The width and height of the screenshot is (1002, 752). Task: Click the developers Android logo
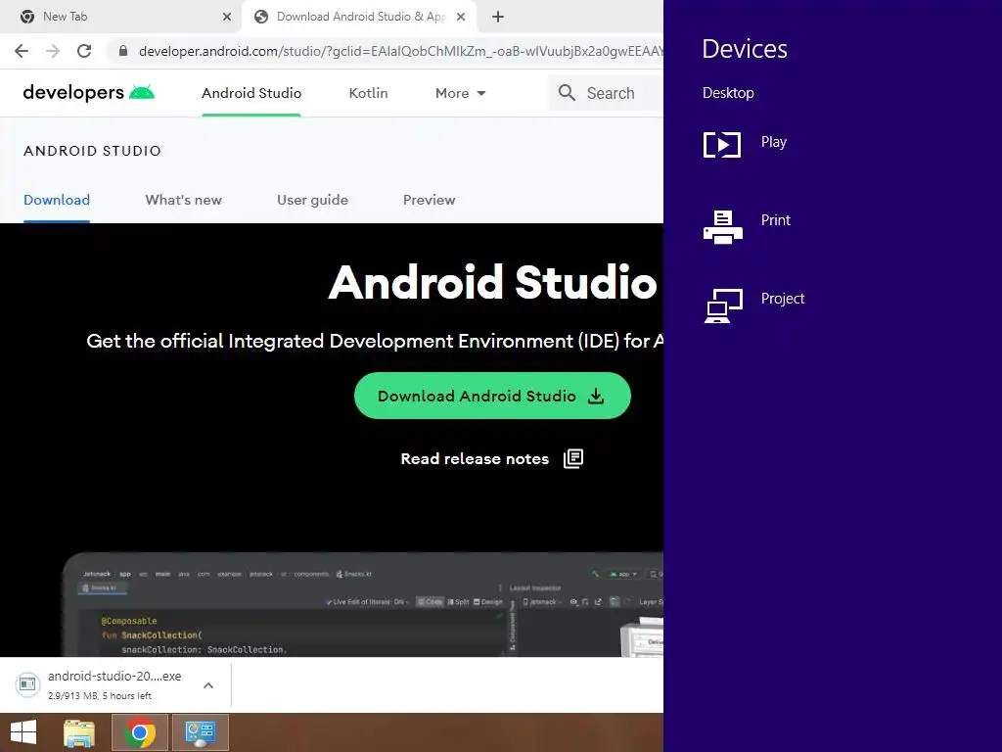point(89,93)
